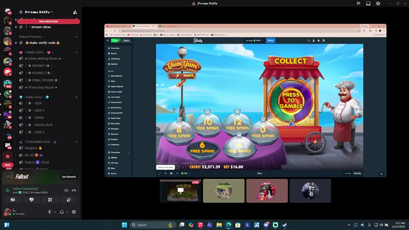This screenshot has height=230, width=409.
Task: Toggle noise suppression waveform button
Action: coord(66,190)
